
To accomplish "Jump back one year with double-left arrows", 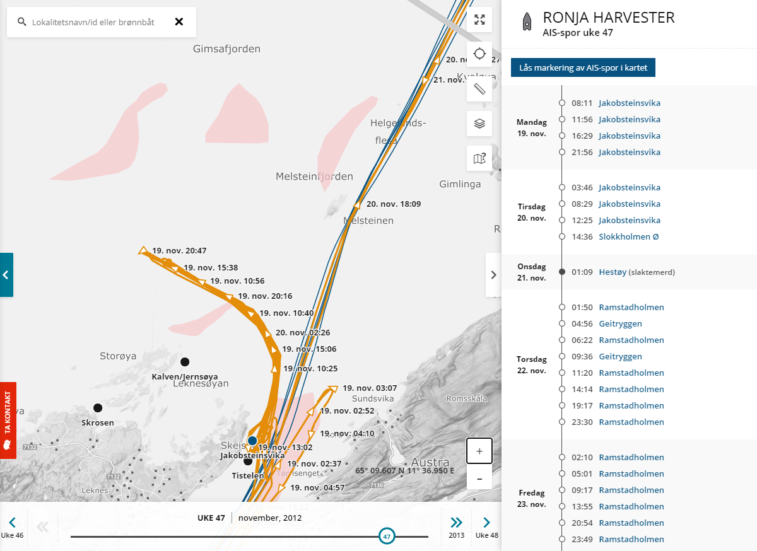I will tap(43, 526).
